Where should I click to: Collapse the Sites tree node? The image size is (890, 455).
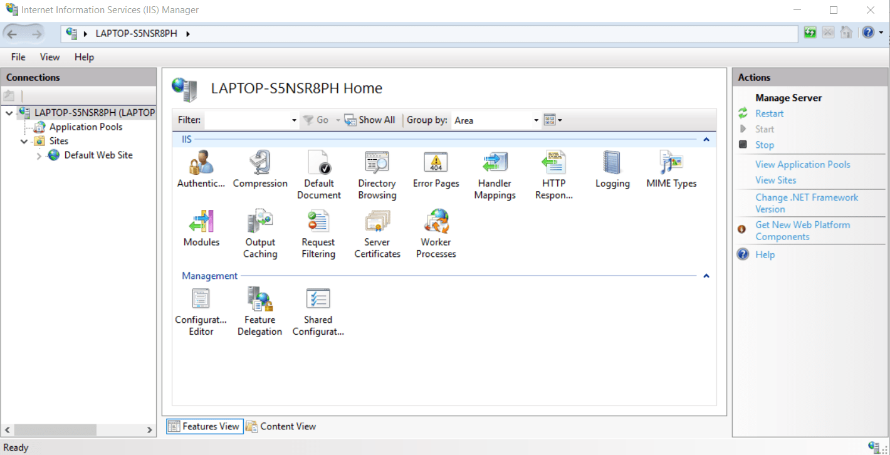coord(24,141)
